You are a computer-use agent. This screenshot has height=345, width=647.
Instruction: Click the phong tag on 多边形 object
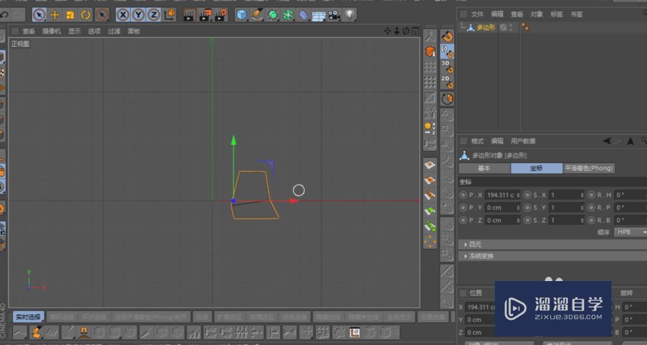[525, 28]
